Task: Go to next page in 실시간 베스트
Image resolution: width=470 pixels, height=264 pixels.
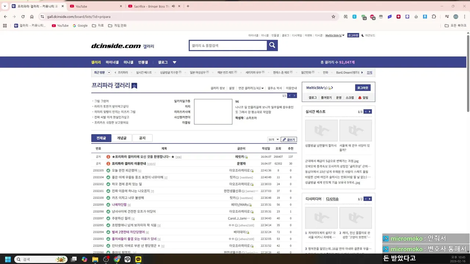Action: 370,111
